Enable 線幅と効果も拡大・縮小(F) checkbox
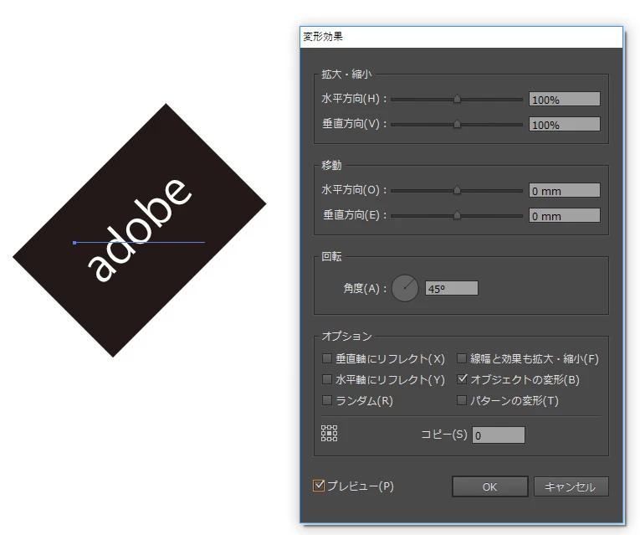This screenshot has height=535, width=640. tap(462, 358)
